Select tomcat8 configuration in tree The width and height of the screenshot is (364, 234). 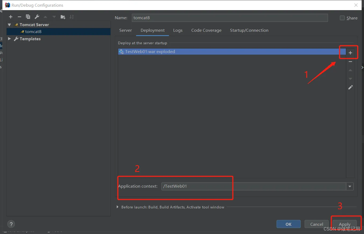tap(58, 32)
